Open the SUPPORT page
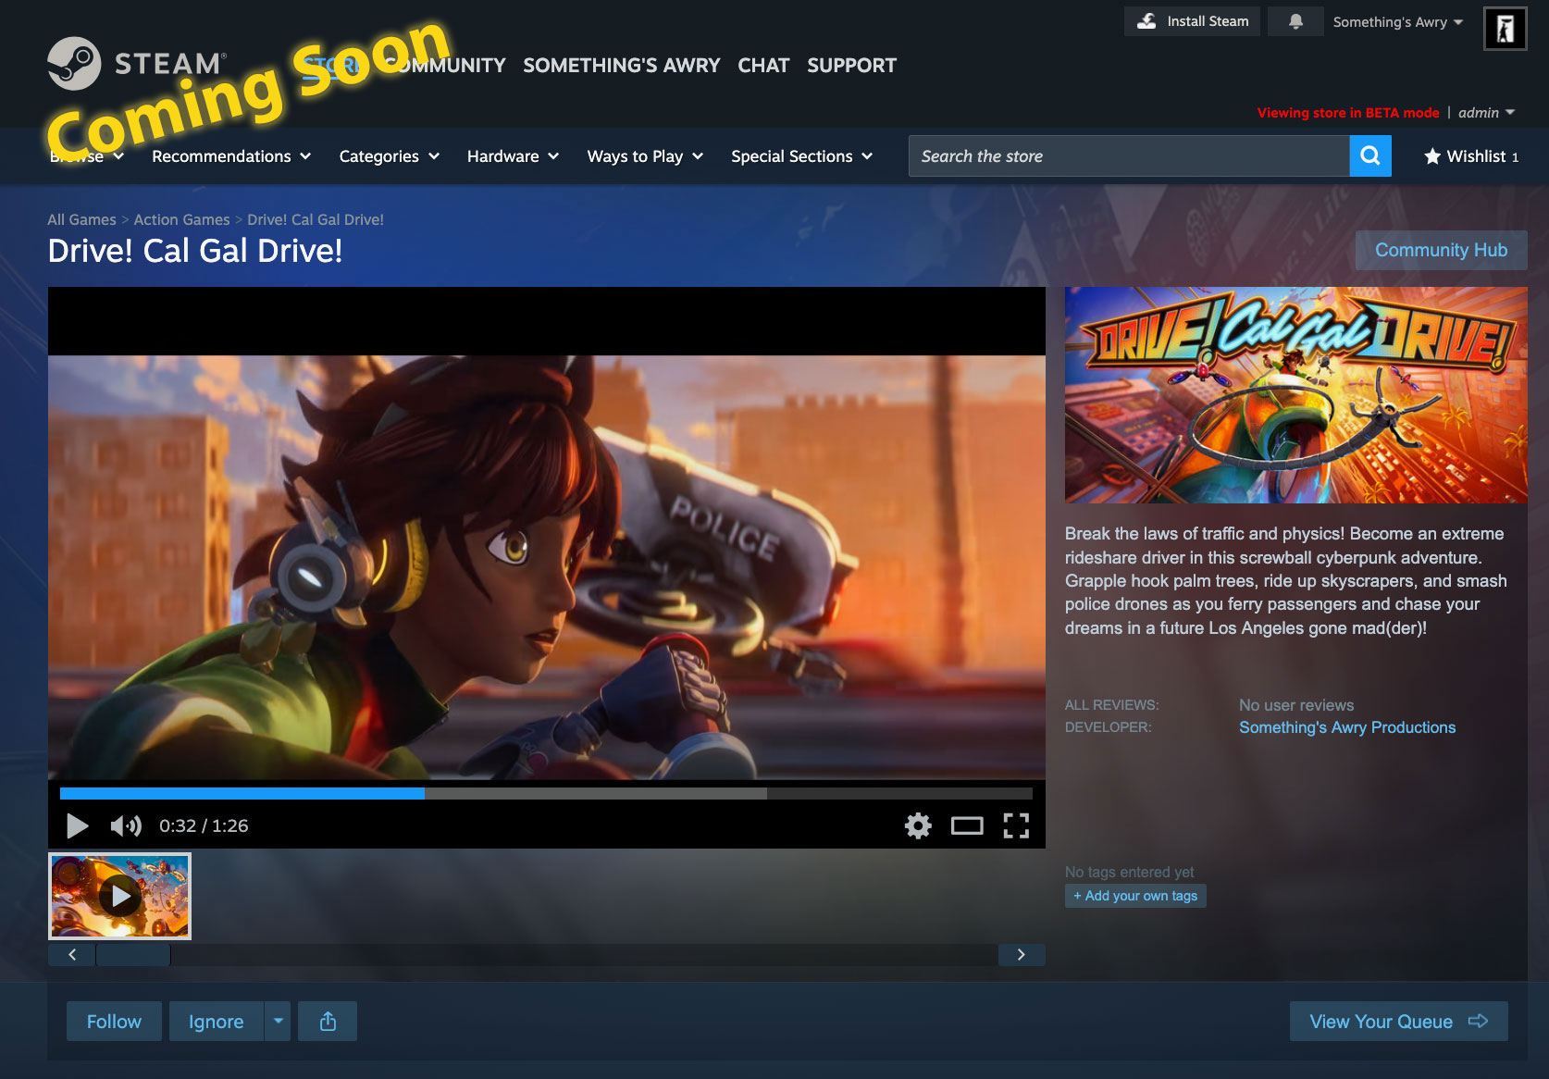Image resolution: width=1549 pixels, height=1079 pixels. (851, 66)
